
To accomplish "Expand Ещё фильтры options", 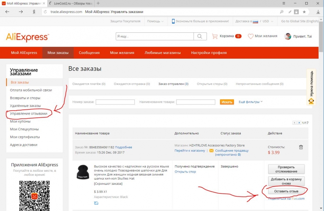I will coord(251,102).
